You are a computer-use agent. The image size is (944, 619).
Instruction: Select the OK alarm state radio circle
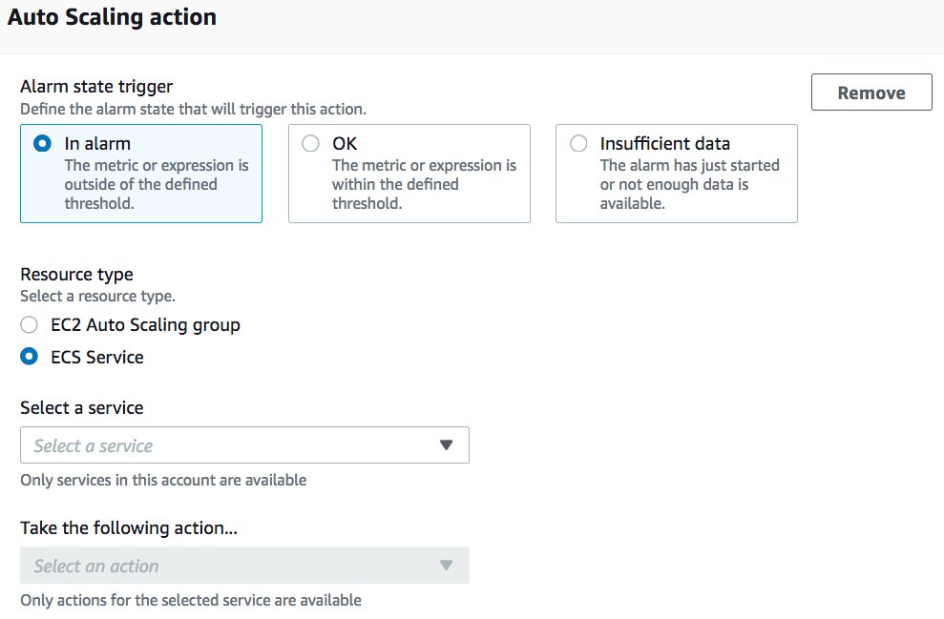310,144
